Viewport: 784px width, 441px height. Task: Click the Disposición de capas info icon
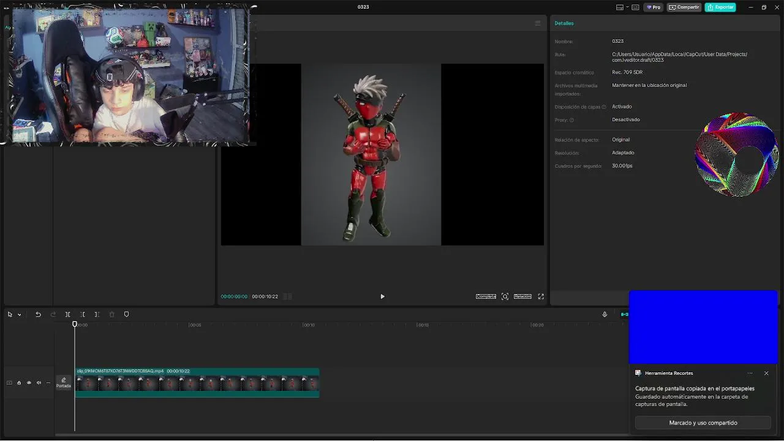[x=604, y=107]
